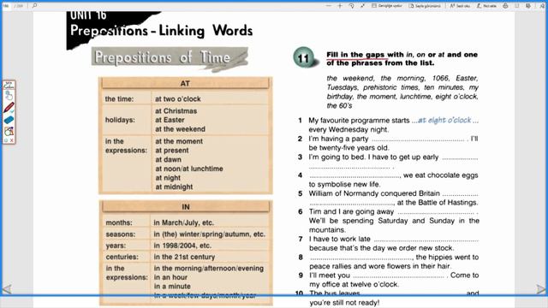Click the save-as icon in PDF toolbar
The width and height of the screenshot is (548, 308).
coord(528,6)
